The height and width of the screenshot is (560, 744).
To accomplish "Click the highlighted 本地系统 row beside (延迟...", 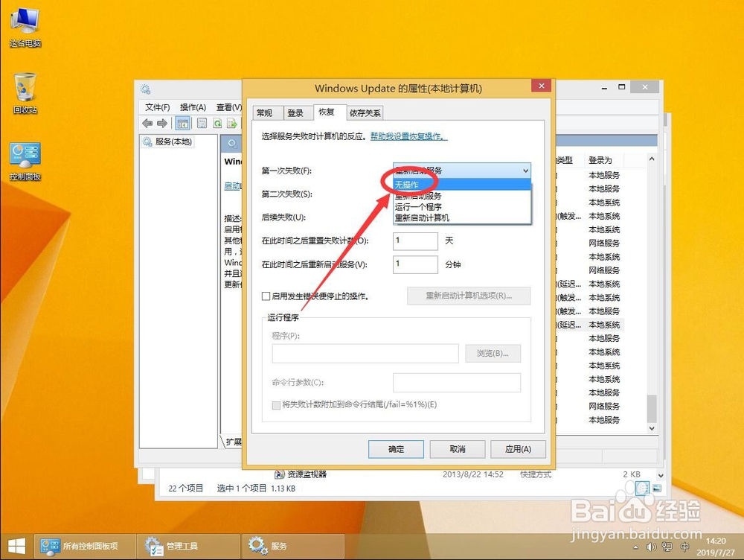I will coord(604,325).
